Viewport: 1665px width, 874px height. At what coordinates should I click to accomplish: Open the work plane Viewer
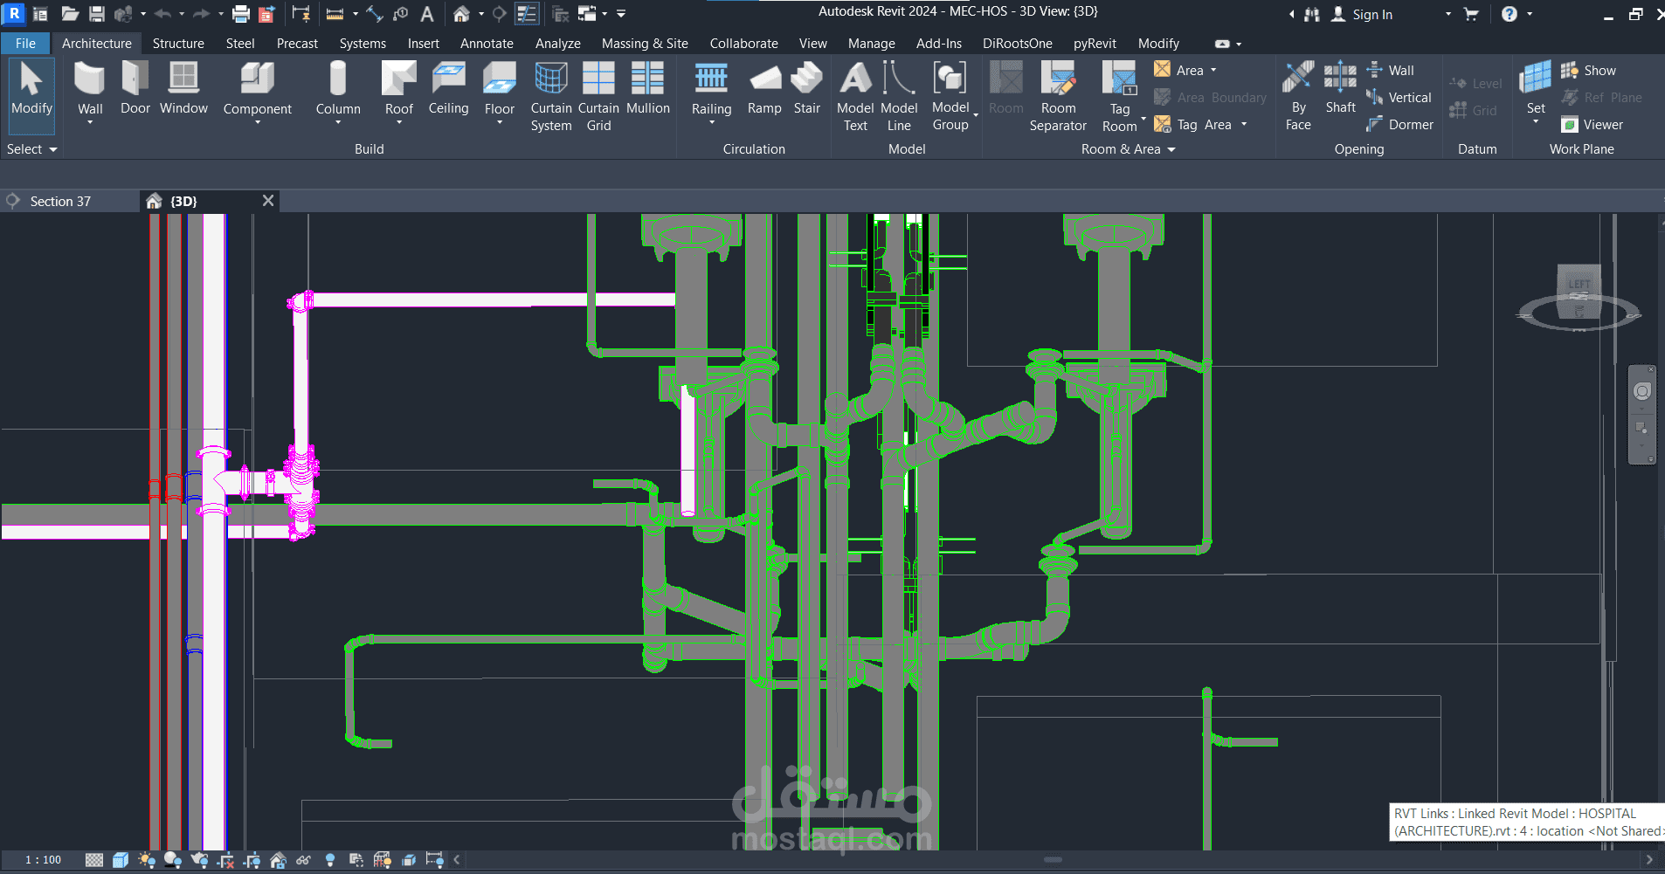click(1592, 125)
